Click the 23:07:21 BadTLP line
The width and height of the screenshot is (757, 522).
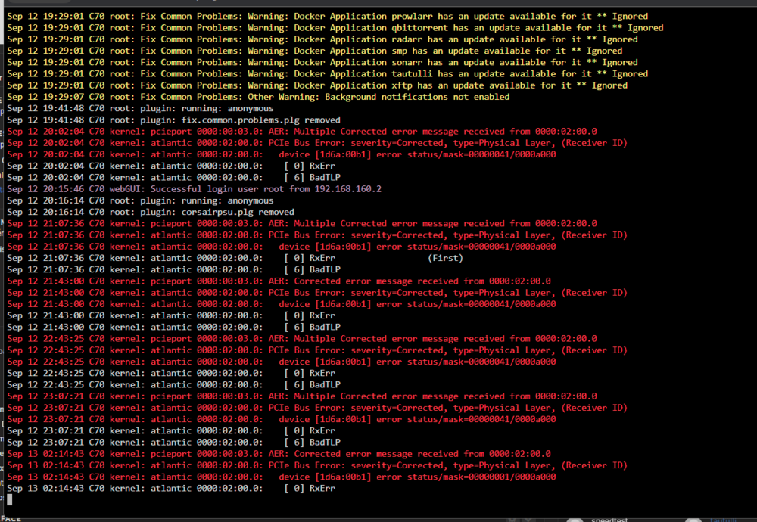173,443
